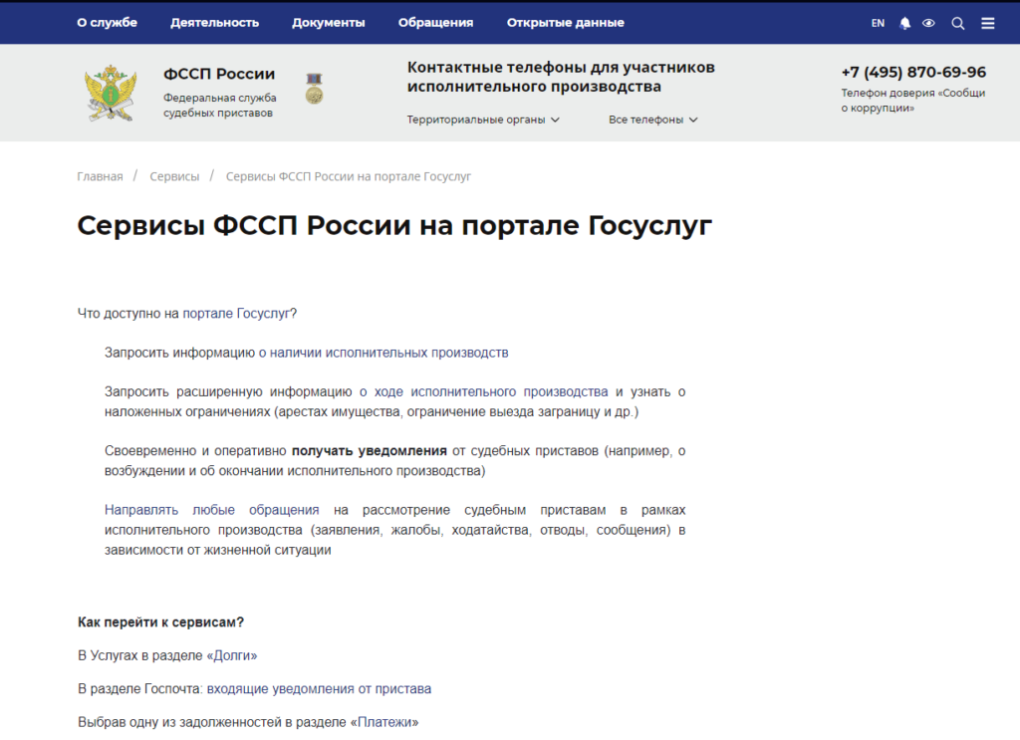The height and width of the screenshot is (740, 1020).
Task: Toggle visually impaired version eye icon
Action: [928, 23]
